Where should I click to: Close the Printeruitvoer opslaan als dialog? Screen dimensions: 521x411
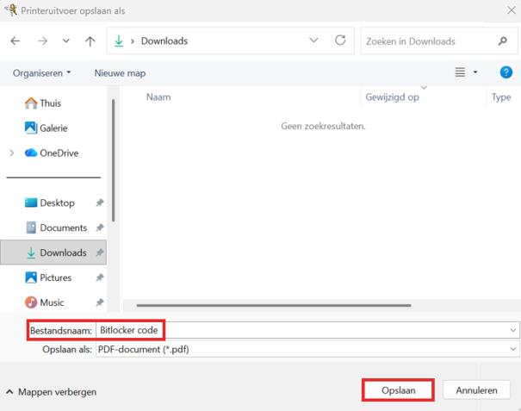coord(512,10)
